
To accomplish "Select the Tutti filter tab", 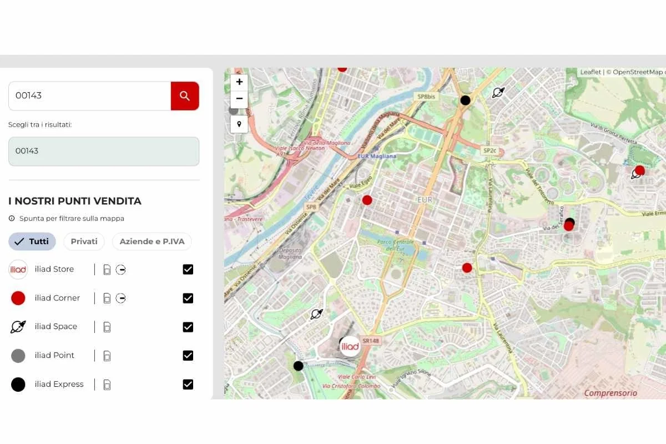I will 32,241.
